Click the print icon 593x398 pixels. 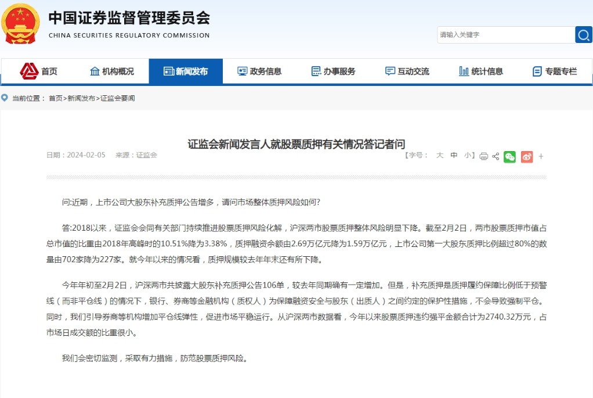point(484,156)
